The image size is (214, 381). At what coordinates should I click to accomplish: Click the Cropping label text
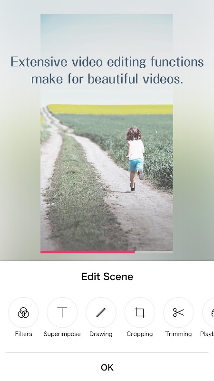[140, 334]
